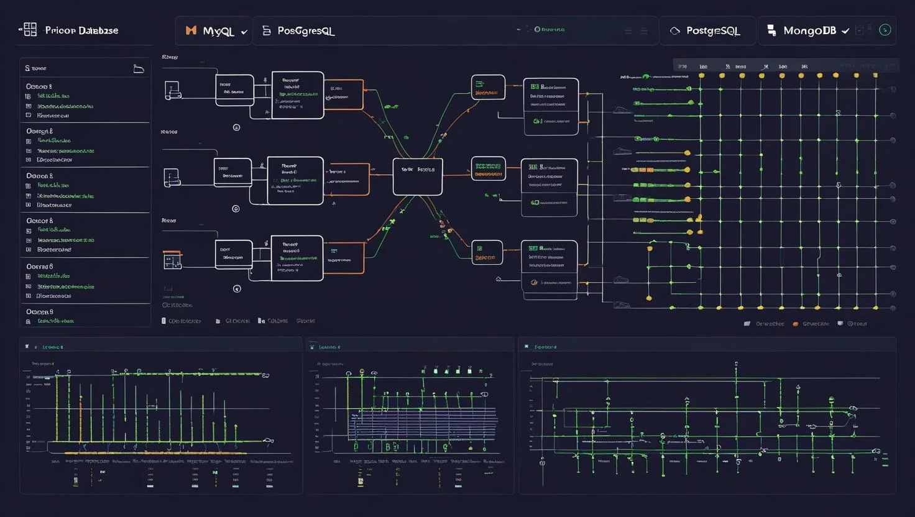Click the first yellow column marker atop grid
Image resolution: width=915 pixels, height=517 pixels.
point(702,75)
